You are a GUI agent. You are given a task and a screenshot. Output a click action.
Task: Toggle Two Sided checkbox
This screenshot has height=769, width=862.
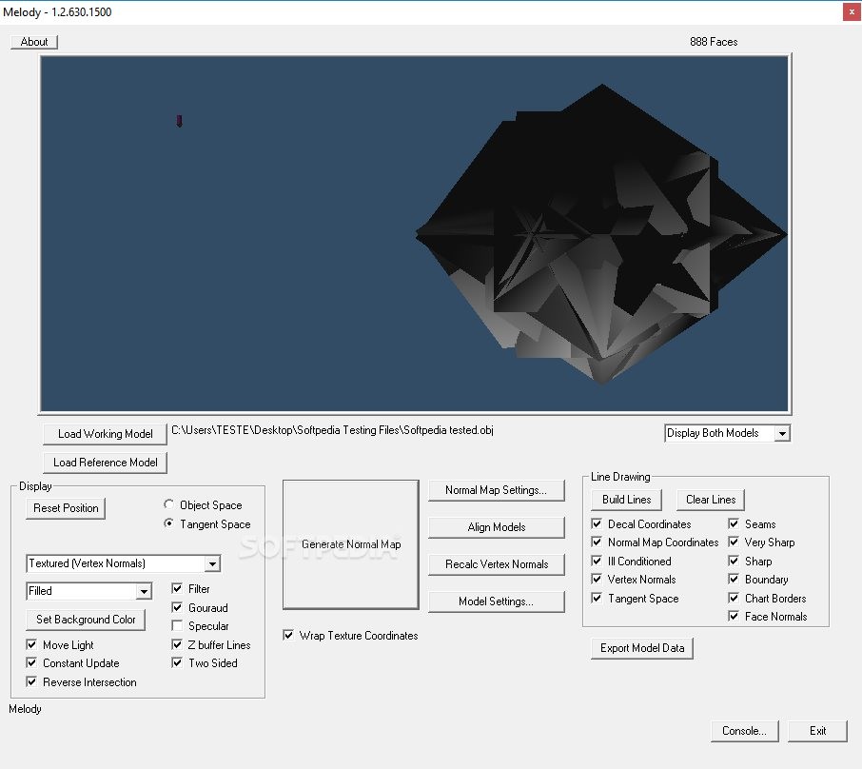[x=177, y=662]
